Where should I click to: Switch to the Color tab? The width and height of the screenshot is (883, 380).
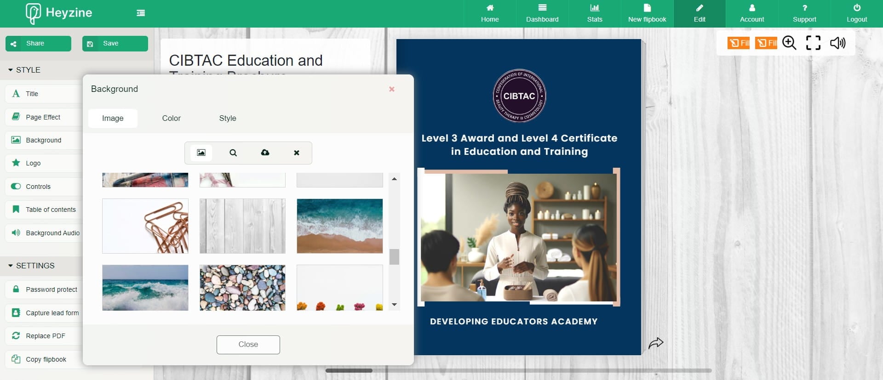tap(171, 118)
